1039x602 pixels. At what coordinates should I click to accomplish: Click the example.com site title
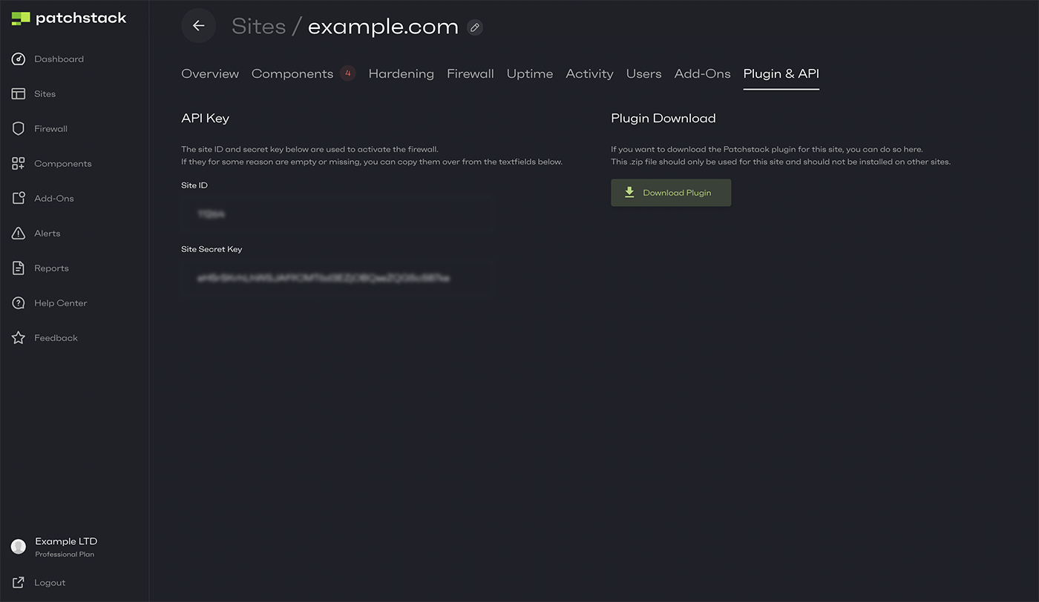tap(383, 27)
